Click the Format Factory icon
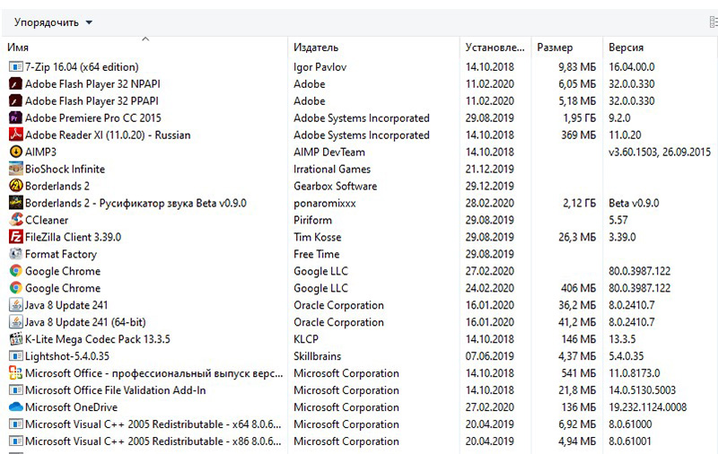 (15, 254)
